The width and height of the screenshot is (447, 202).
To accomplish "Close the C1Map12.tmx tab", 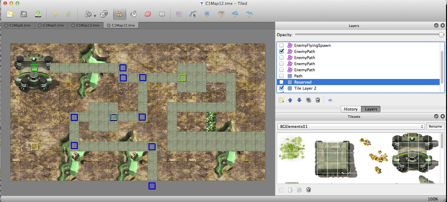I will [109, 25].
